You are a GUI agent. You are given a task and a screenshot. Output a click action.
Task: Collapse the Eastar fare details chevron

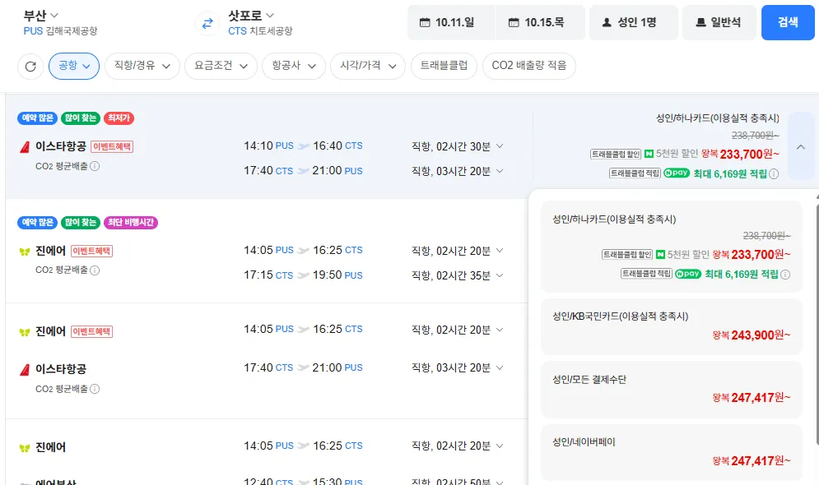pyautogui.click(x=801, y=147)
